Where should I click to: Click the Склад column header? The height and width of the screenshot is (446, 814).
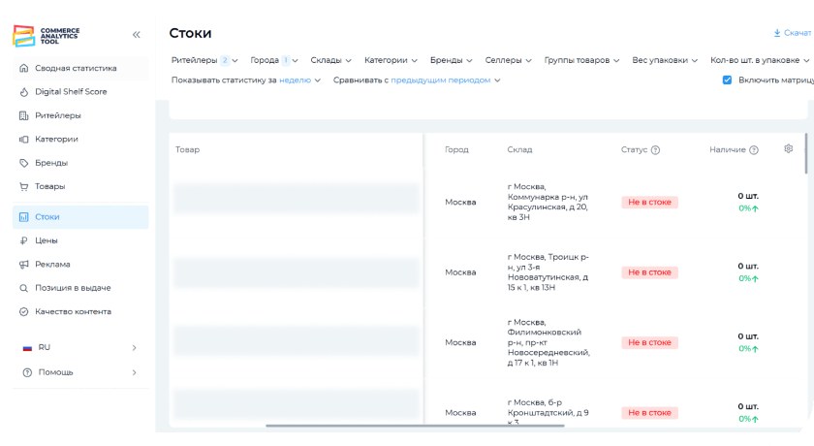519,149
